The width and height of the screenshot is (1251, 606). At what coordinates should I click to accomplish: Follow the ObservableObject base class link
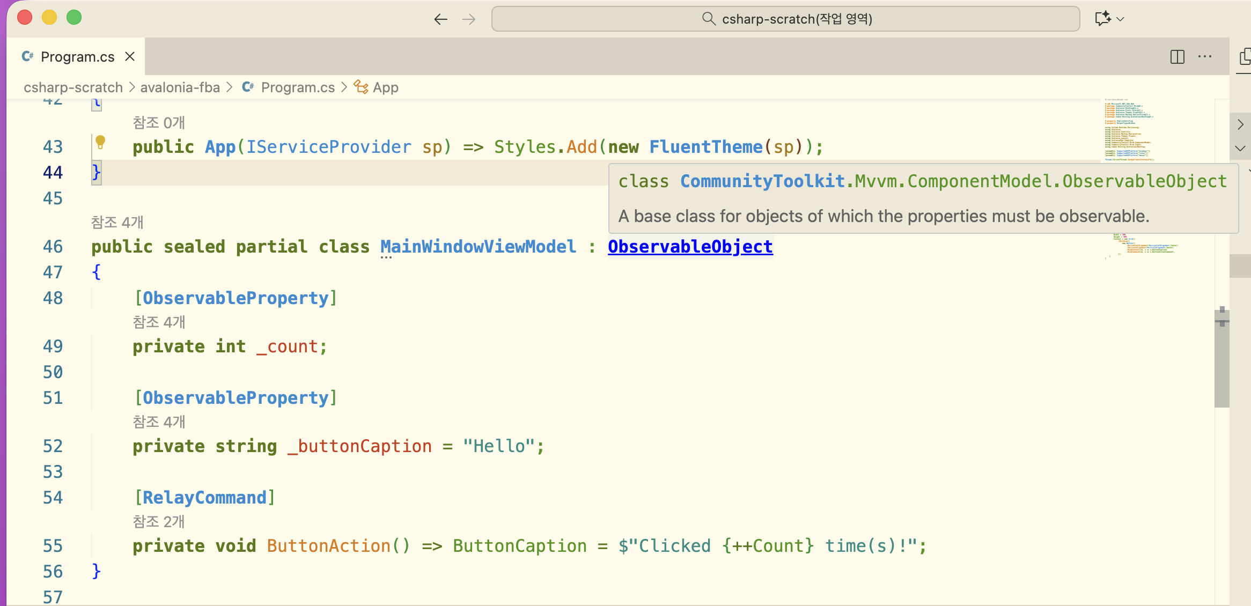coord(690,247)
